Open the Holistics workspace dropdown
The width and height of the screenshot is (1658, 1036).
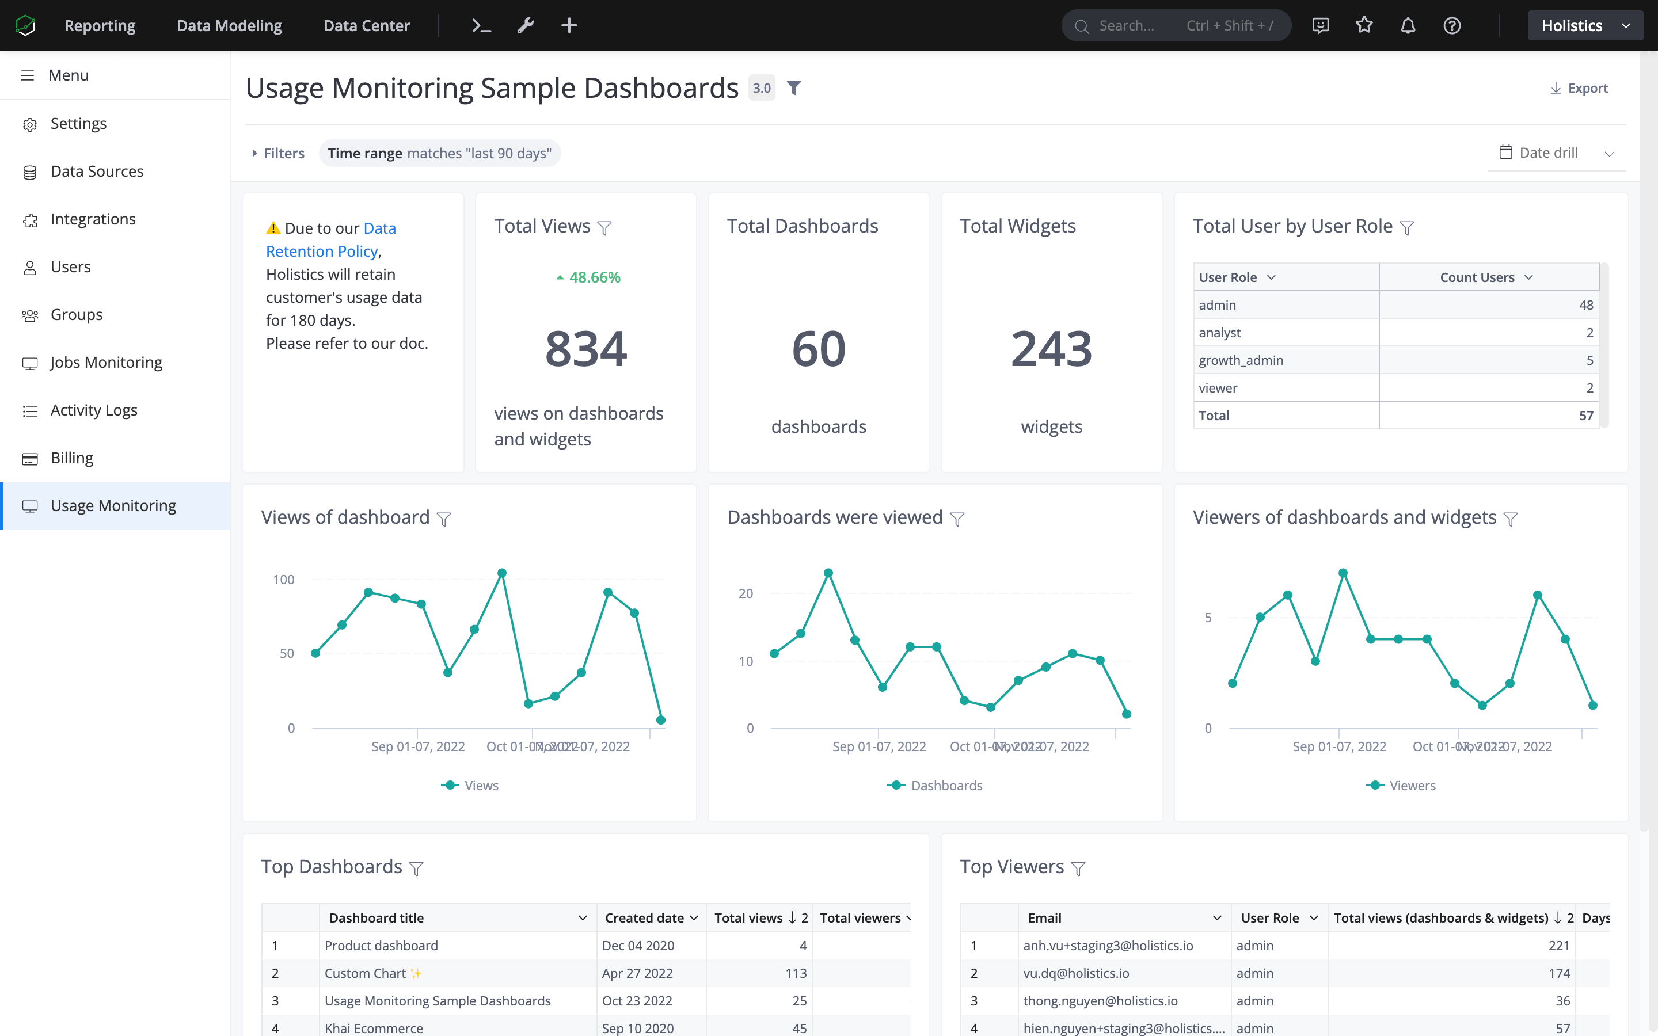coord(1586,25)
